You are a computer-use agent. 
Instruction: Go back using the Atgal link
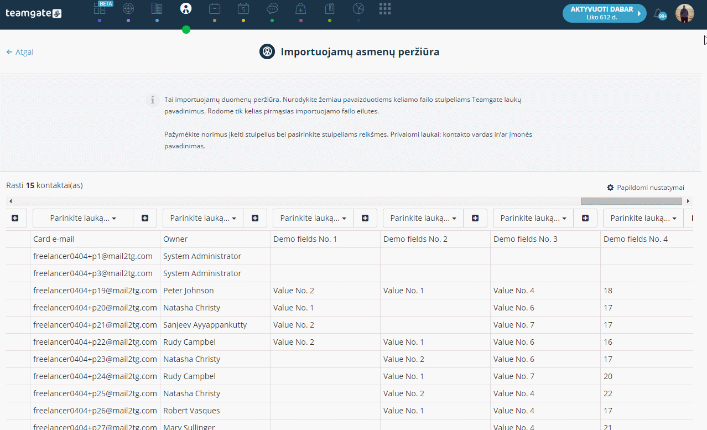(x=20, y=52)
